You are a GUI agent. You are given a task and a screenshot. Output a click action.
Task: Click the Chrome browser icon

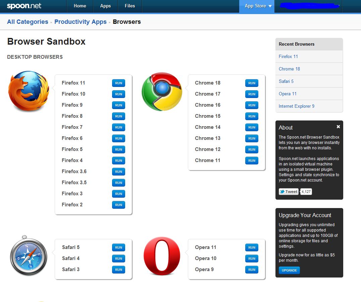pyautogui.click(x=162, y=91)
